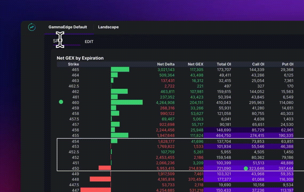Viewport: 304px width, 192px height.
Task: Select the strike 465 cell
Action: coord(75,70)
